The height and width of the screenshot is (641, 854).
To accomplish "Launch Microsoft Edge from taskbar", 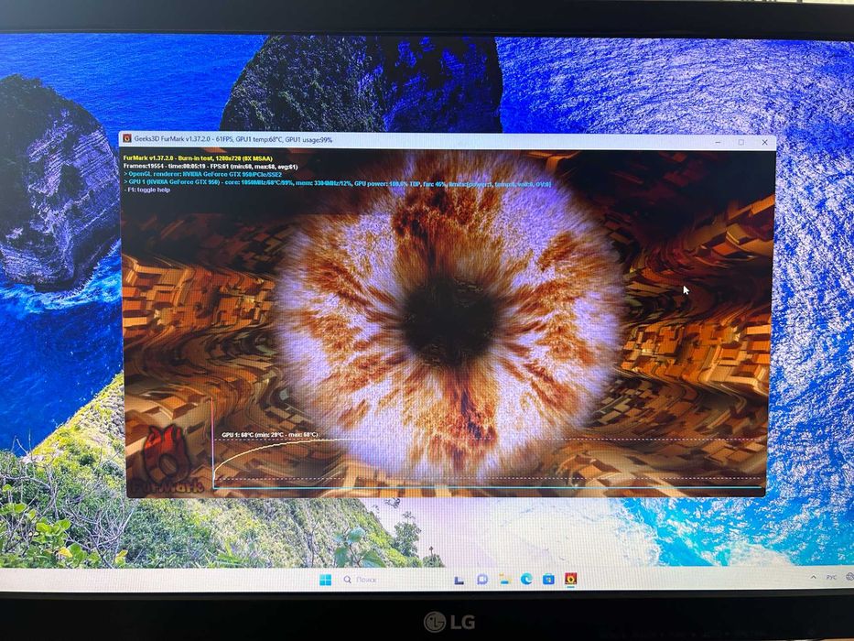I will tap(526, 579).
